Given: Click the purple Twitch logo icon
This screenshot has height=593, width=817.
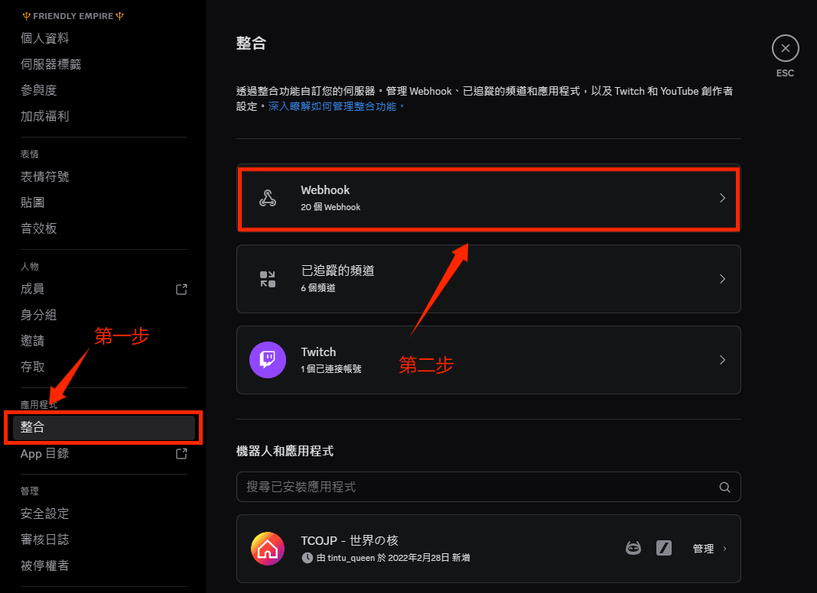Looking at the screenshot, I should [x=268, y=360].
